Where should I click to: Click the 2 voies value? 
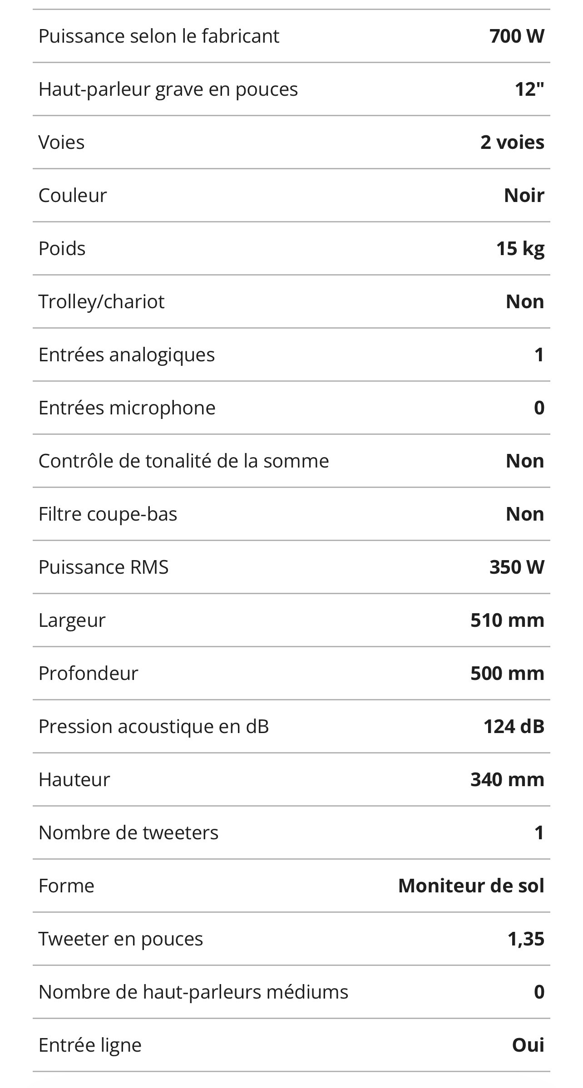pos(512,143)
